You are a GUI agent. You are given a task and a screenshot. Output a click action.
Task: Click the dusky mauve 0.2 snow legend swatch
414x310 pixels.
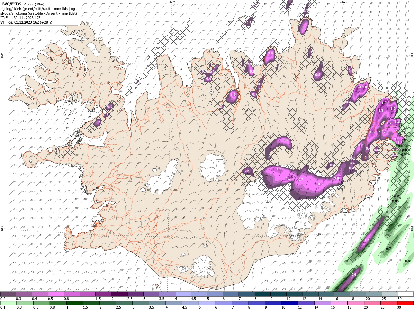click(8, 294)
